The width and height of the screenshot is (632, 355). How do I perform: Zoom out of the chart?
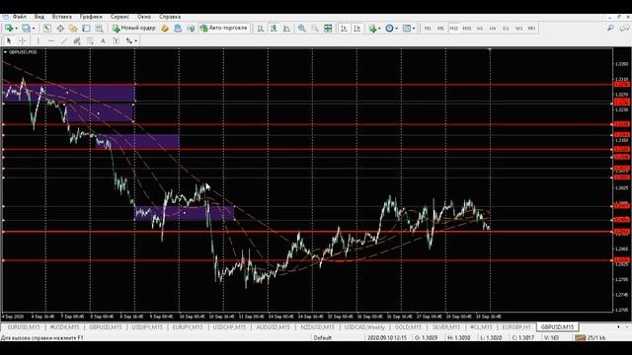315,29
